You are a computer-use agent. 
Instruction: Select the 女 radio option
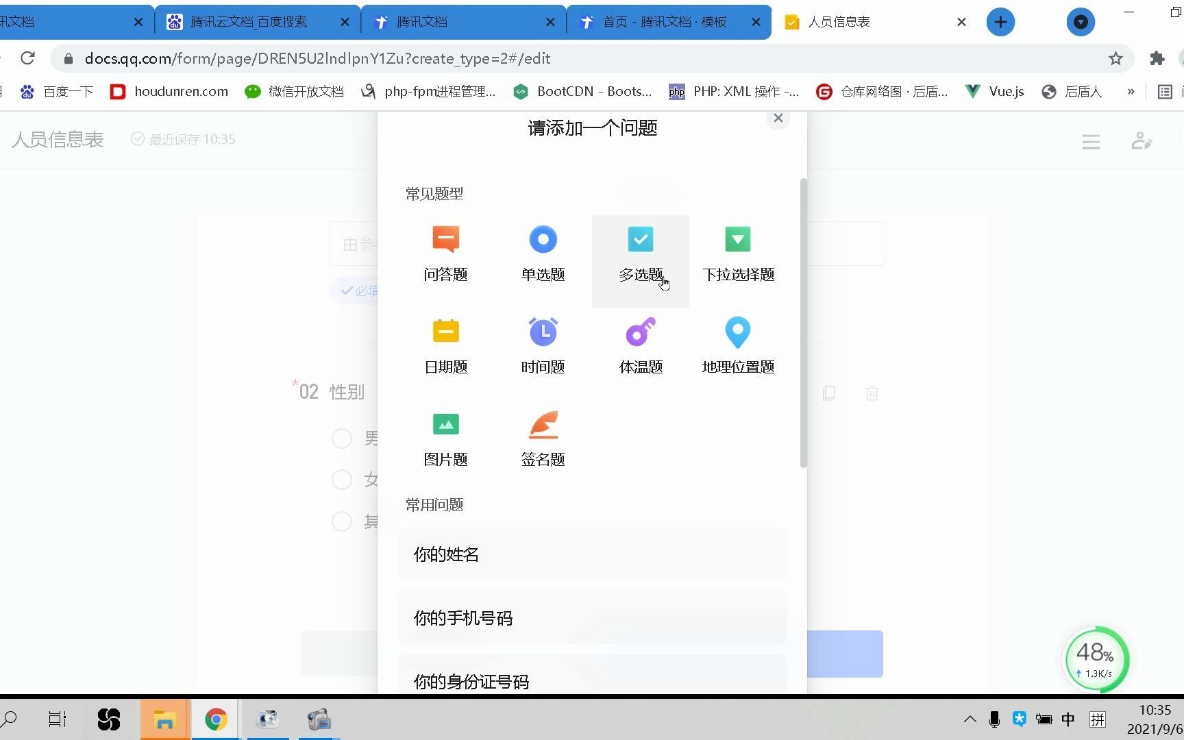pyautogui.click(x=341, y=480)
